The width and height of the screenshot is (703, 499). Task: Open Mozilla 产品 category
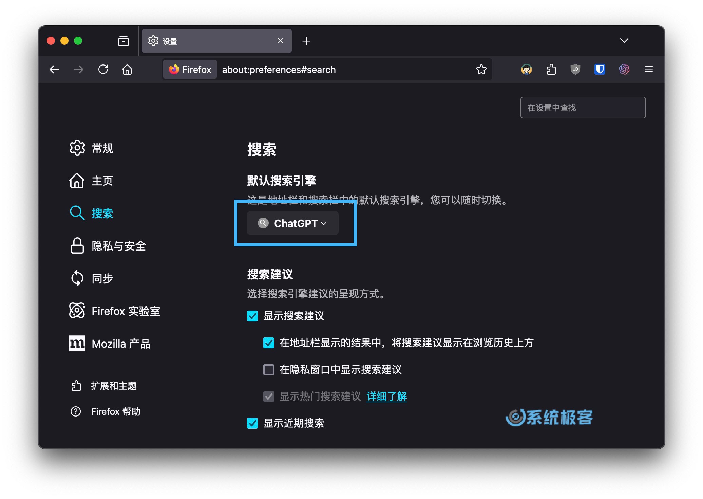(110, 344)
